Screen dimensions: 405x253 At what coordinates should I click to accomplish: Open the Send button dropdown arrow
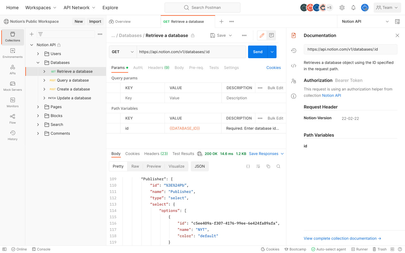click(x=272, y=52)
